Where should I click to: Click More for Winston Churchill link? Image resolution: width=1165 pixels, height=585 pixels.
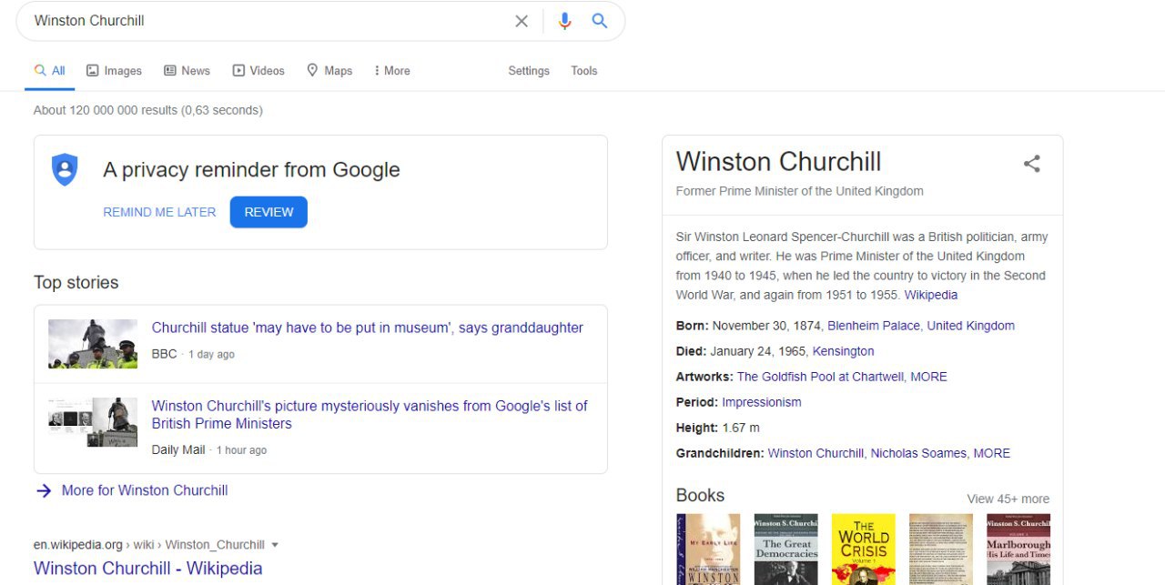coord(145,490)
